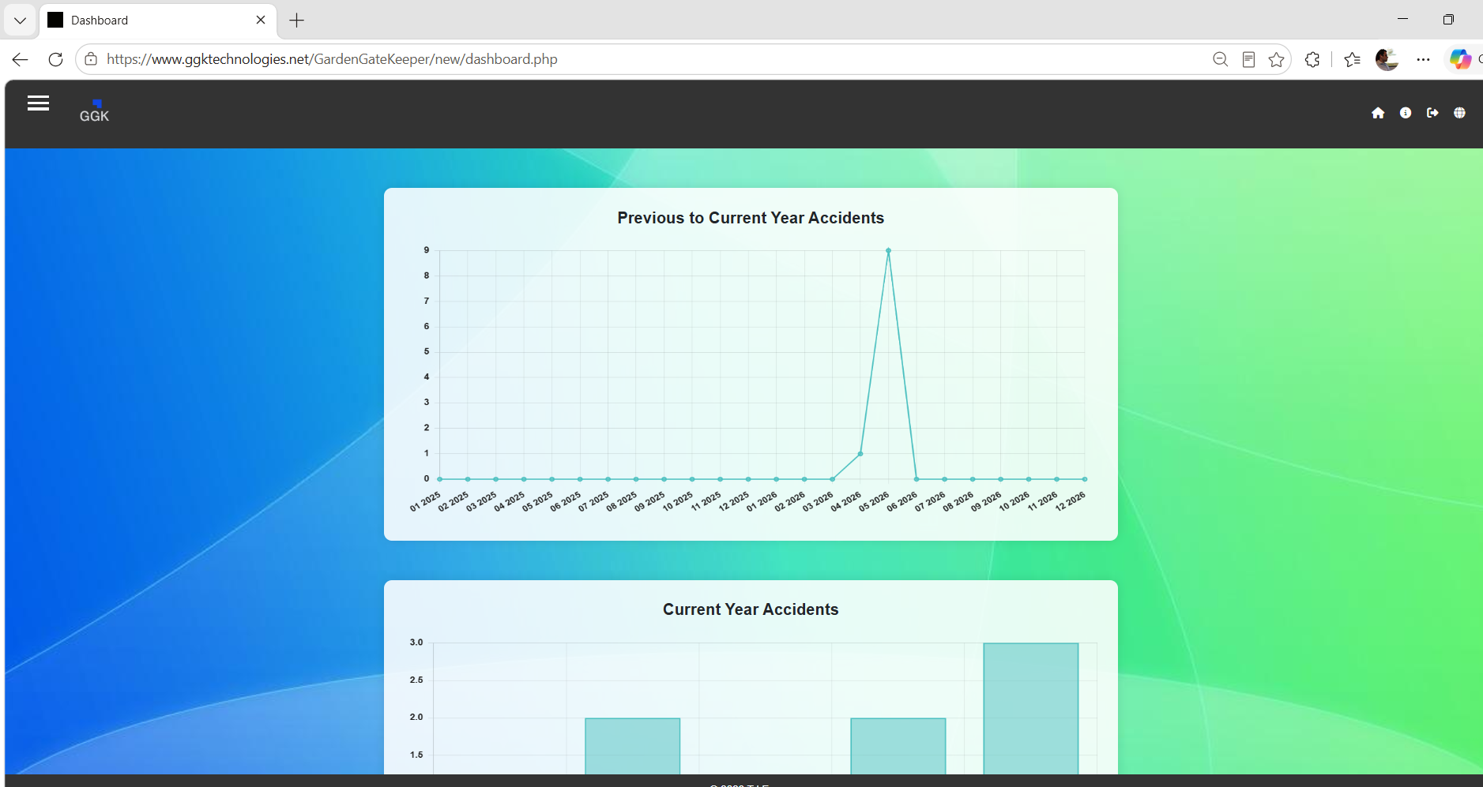This screenshot has height=787, width=1483.
Task: Click the '01 2025' axis label
Action: pos(425,501)
